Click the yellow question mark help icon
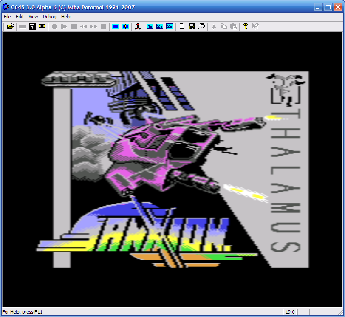 point(246,26)
